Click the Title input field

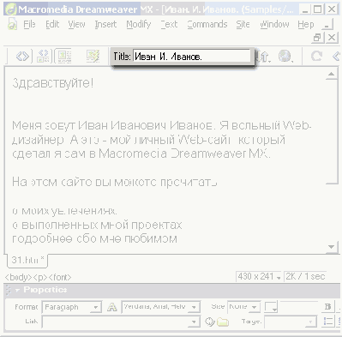coord(191,57)
